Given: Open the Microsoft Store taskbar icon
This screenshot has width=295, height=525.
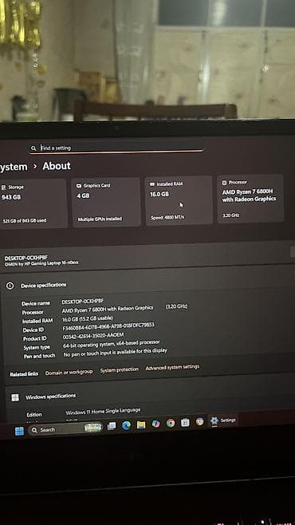Looking at the screenshot, I should coord(185,423).
